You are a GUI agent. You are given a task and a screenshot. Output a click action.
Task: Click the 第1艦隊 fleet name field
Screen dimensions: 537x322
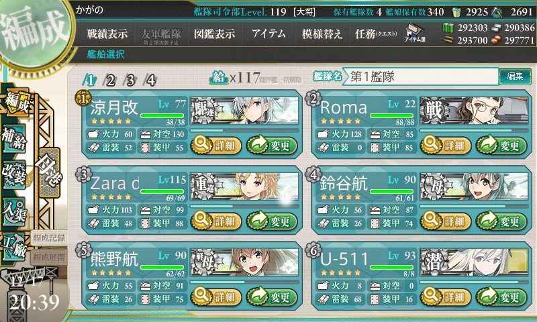tap(422, 76)
